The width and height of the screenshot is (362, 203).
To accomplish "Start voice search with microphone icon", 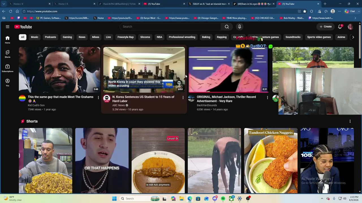I will 240,27.
